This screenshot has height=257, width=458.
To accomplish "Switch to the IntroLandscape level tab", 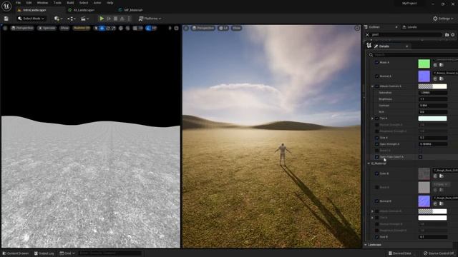I will coord(34,10).
